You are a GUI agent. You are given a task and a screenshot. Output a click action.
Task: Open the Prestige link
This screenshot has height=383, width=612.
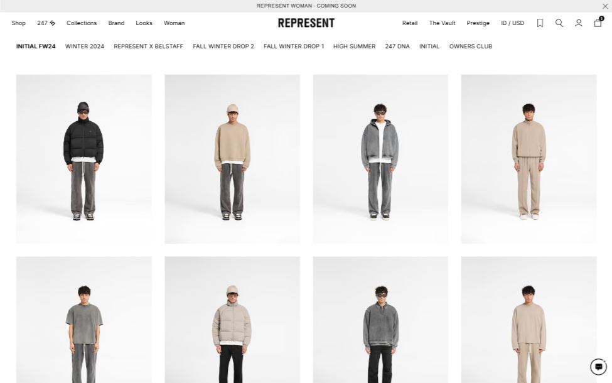478,23
